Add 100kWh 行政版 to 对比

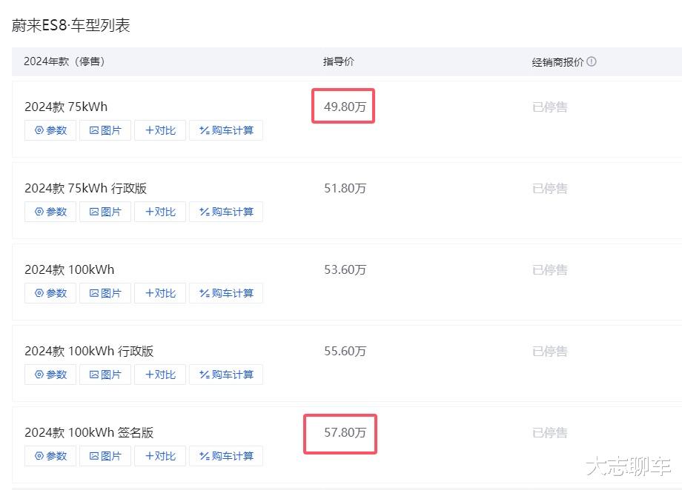[x=160, y=375]
